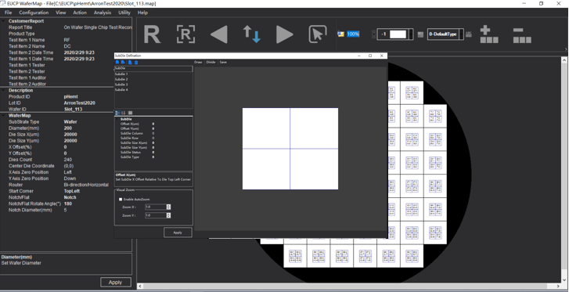Click Start Corner property row
This screenshot has width=569, height=292.
coord(66,191)
